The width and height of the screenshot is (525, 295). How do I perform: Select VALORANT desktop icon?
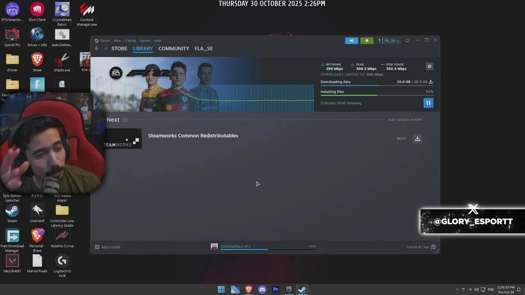pyautogui.click(x=12, y=263)
